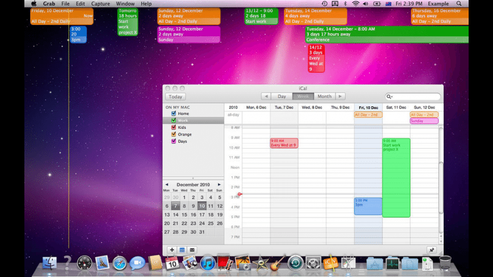
Task: Launch Safari from the Dock
Action: pyautogui.click(x=120, y=263)
